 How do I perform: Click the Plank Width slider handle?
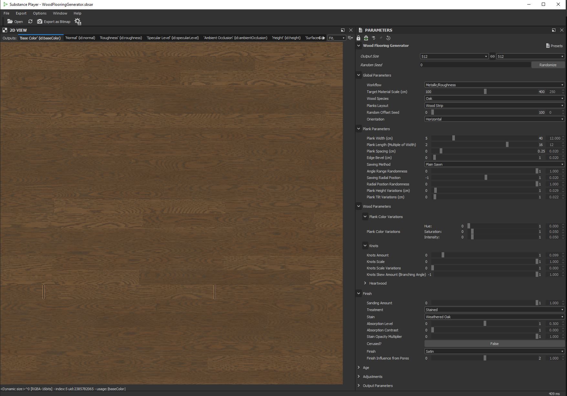[x=454, y=138]
